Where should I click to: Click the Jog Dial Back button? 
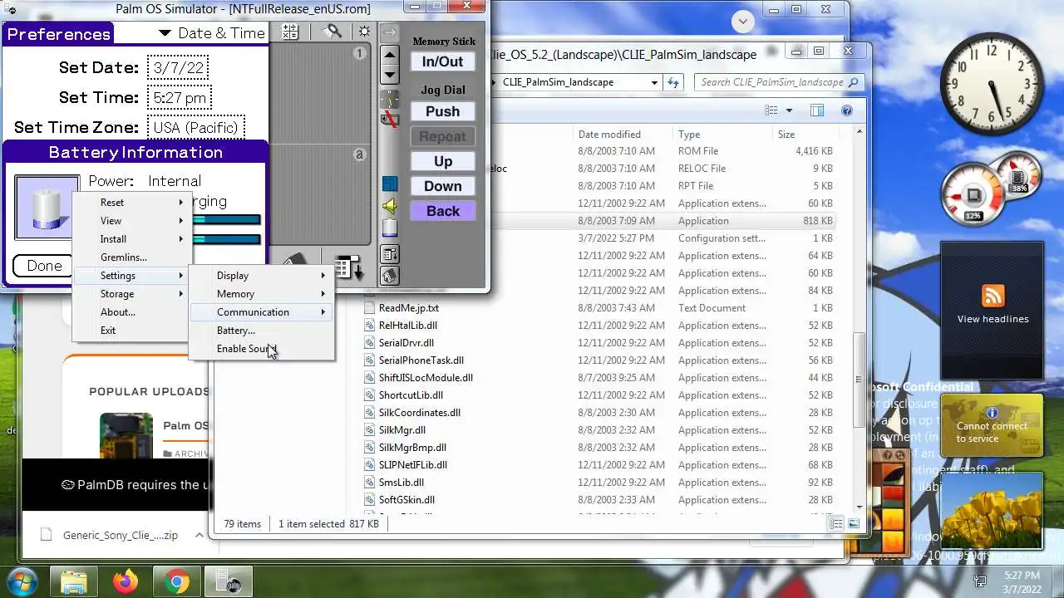click(x=442, y=211)
